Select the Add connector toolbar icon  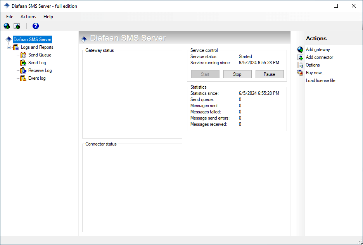click(16, 26)
